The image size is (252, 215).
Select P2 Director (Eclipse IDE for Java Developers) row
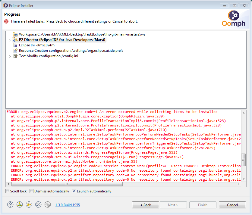[x=62, y=40]
